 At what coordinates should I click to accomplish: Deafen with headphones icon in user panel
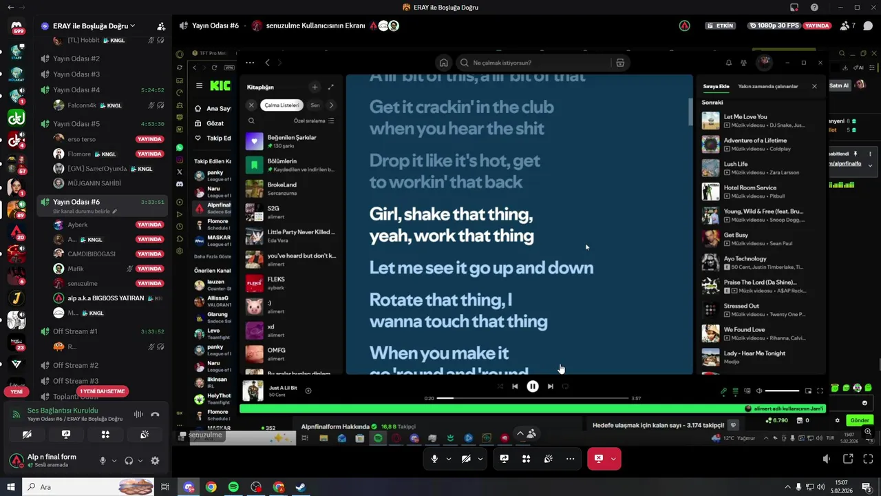[129, 461]
